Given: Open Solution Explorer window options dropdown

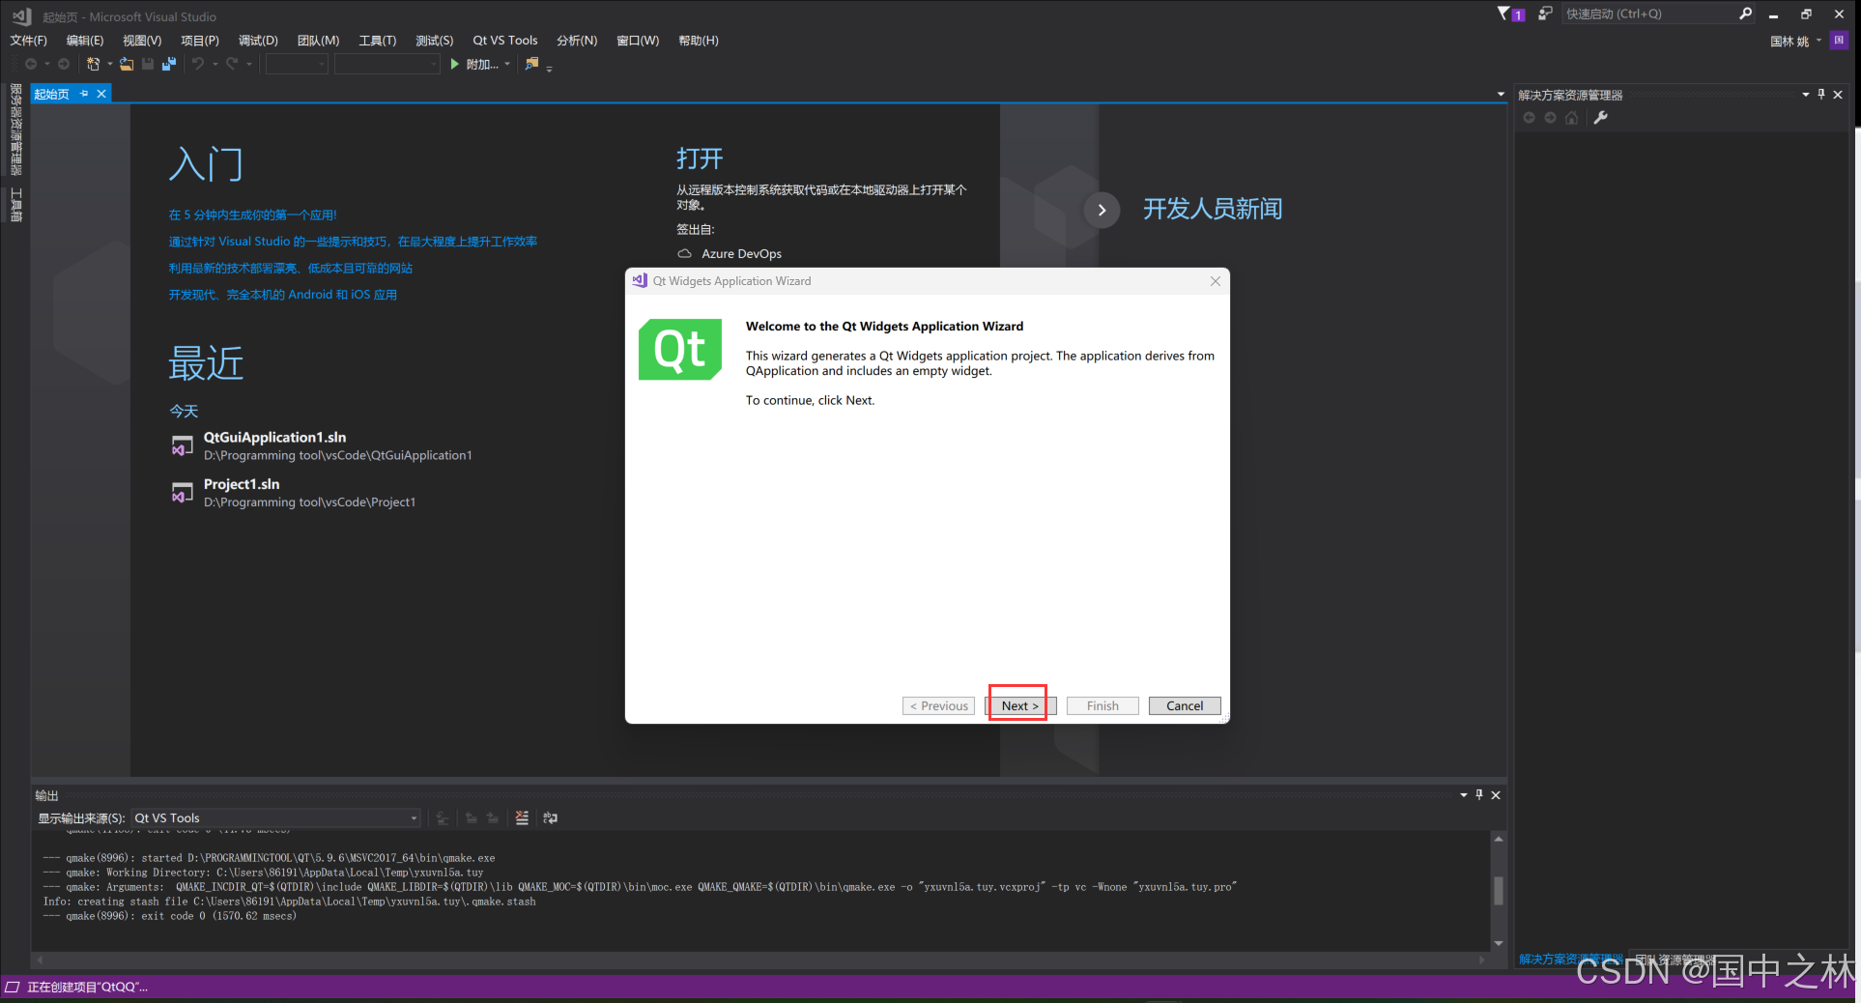Looking at the screenshot, I should [1805, 94].
